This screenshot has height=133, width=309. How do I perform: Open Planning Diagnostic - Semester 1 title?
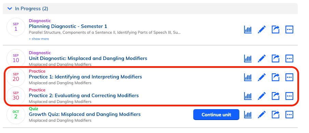[x=68, y=26]
